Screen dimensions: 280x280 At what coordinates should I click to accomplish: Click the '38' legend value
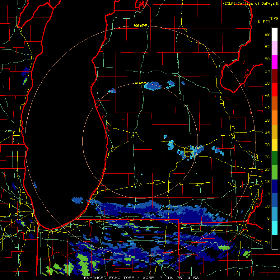(x=267, y=120)
